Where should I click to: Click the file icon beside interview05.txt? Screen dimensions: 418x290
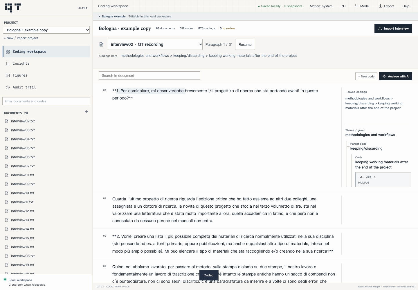[x=7, y=148]
